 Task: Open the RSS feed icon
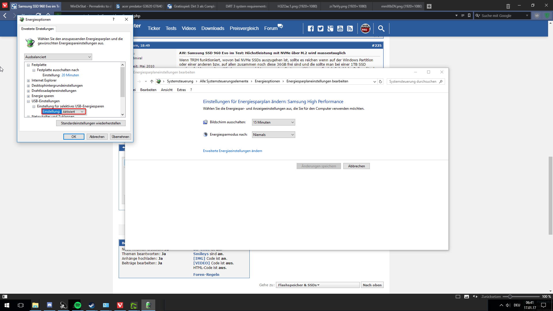pyautogui.click(x=350, y=29)
